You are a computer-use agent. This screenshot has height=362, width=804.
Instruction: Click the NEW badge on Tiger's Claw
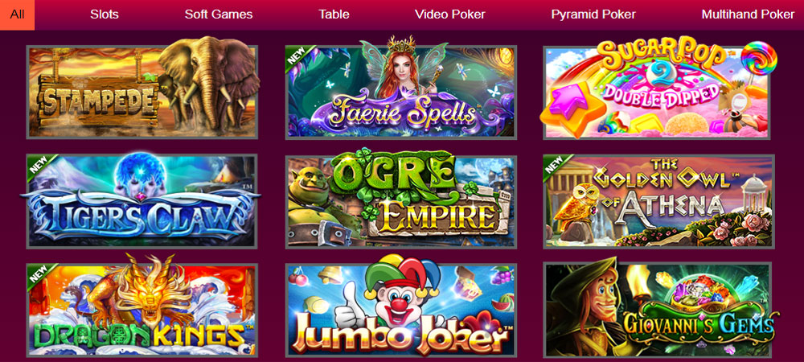point(37,165)
